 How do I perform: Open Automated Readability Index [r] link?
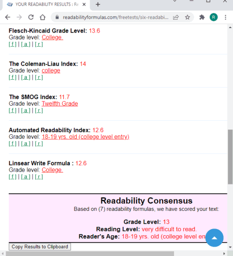coord(39,144)
